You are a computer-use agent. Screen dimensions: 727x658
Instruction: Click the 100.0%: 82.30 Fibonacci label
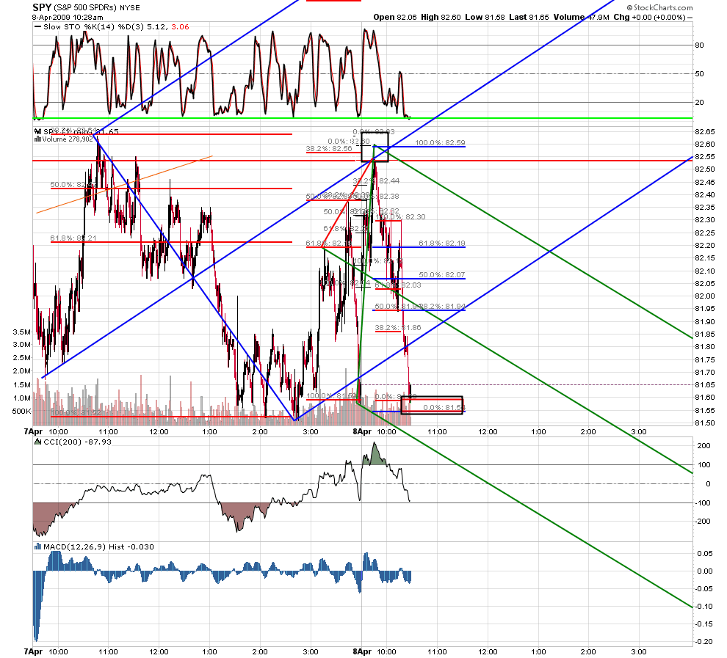[401, 216]
